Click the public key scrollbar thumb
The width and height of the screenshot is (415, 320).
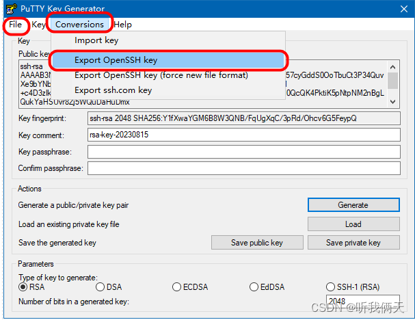pos(392,81)
